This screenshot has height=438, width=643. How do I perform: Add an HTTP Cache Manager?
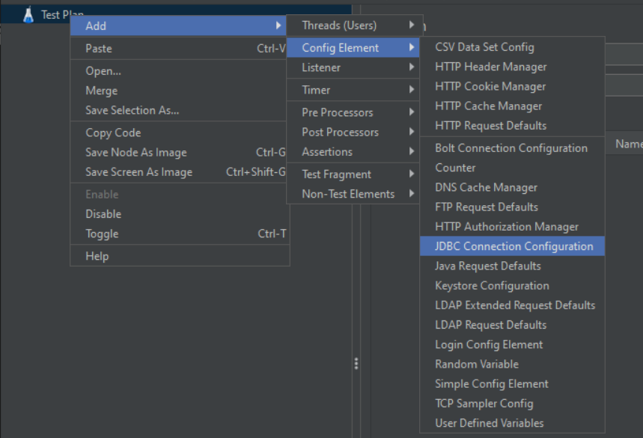(512, 106)
